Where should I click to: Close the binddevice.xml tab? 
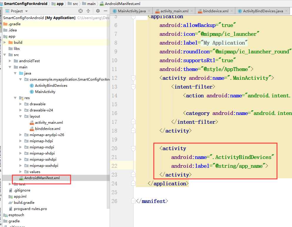[231, 11]
